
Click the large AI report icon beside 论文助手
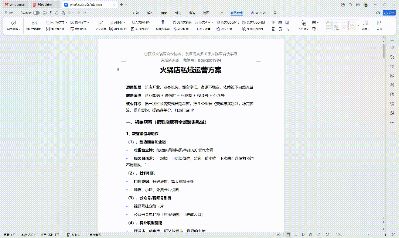coord(163,25)
